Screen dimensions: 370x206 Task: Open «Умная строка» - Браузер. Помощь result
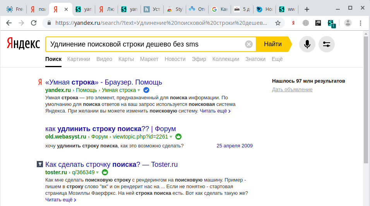(x=104, y=82)
